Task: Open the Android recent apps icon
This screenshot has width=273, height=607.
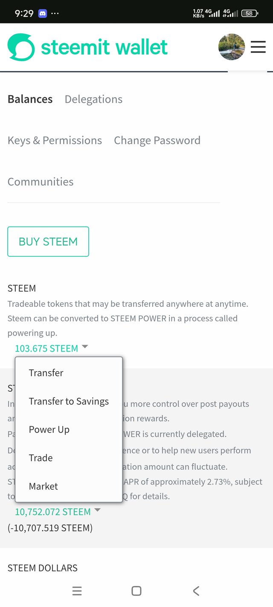Action: (77, 591)
